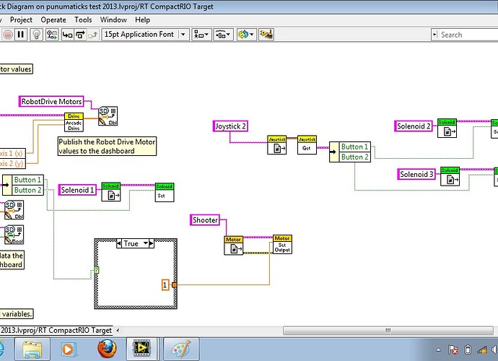Click the Clean Up Diagram button
This screenshot has height=361, width=498.
click(x=266, y=35)
